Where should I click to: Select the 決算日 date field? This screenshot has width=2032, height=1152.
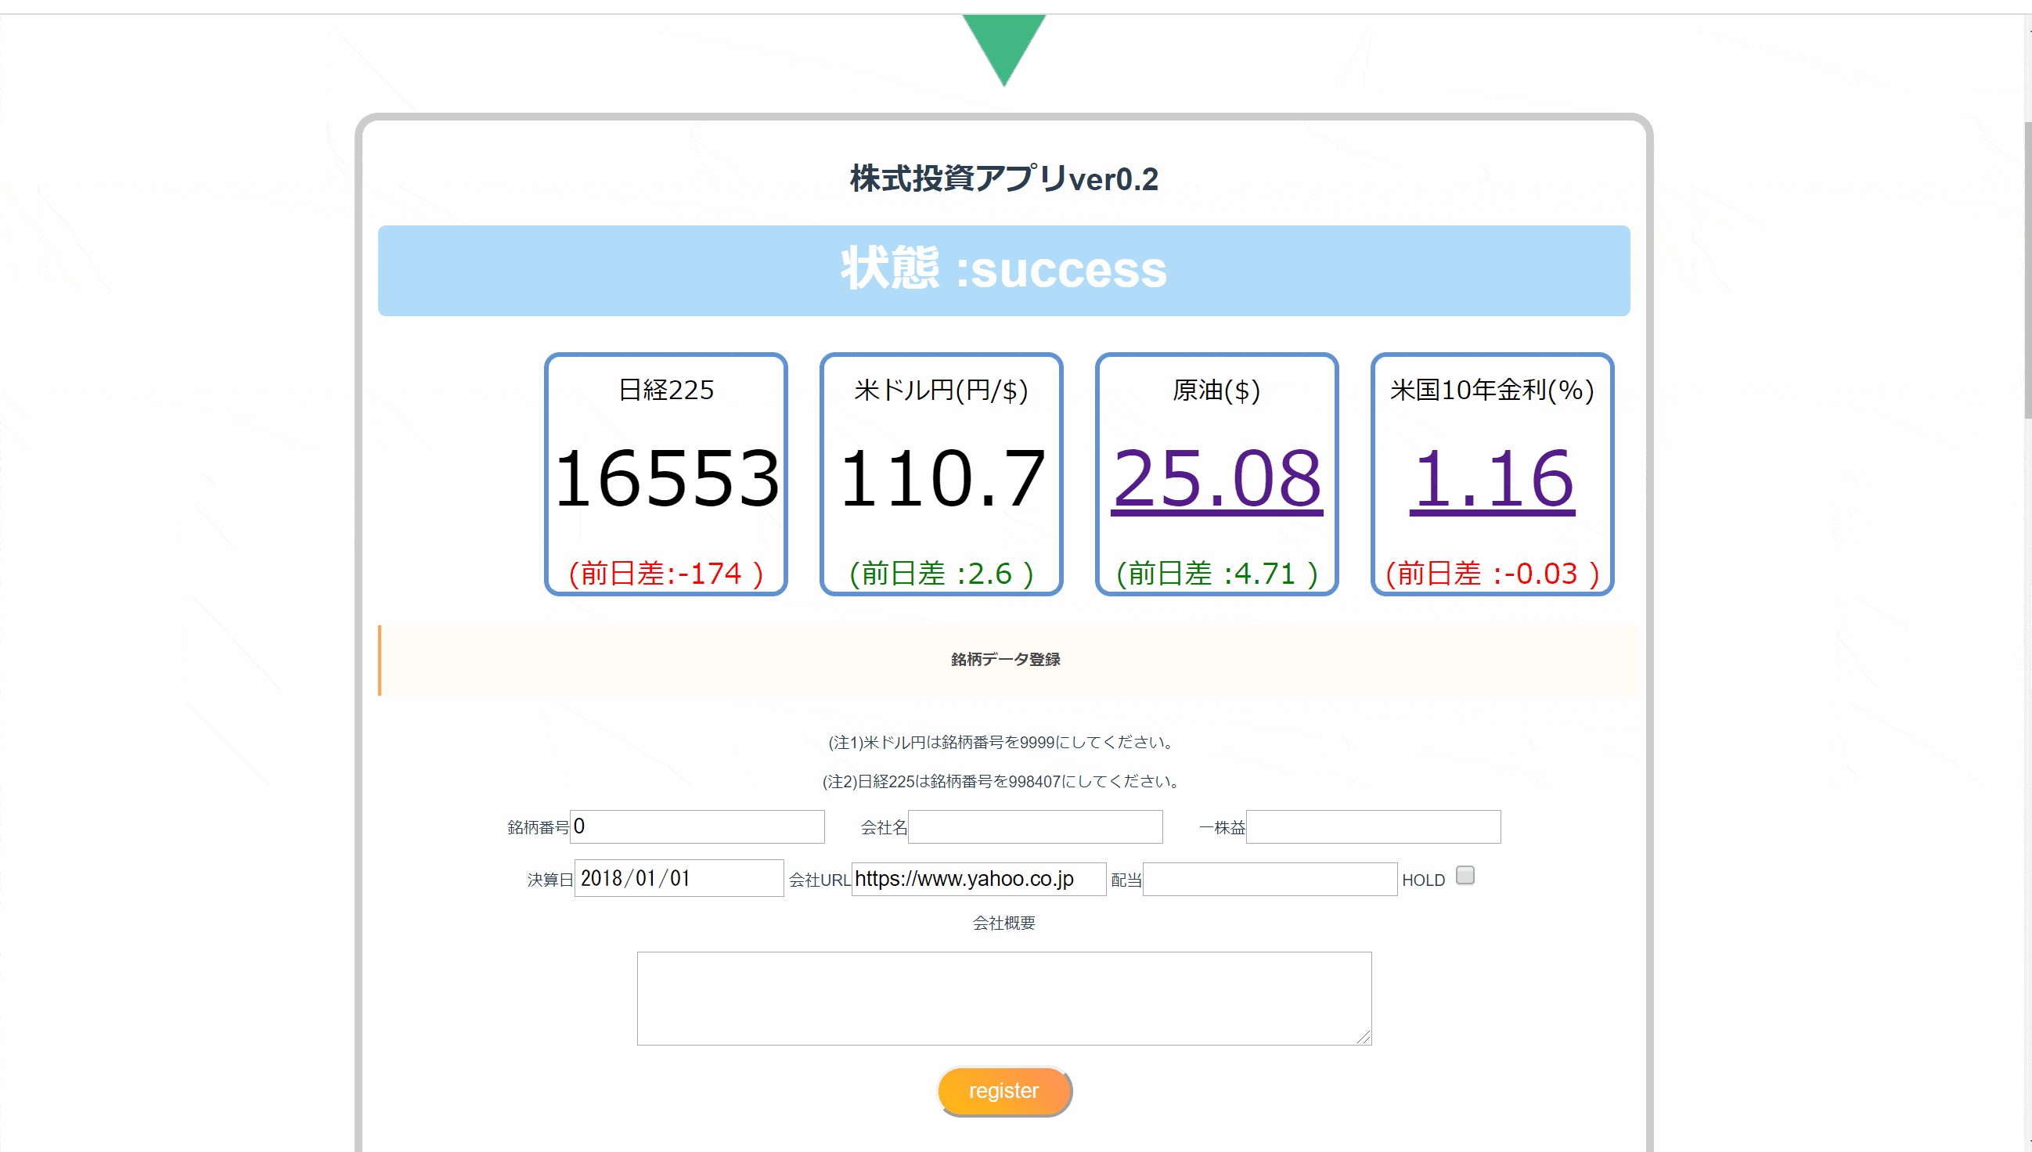click(678, 878)
